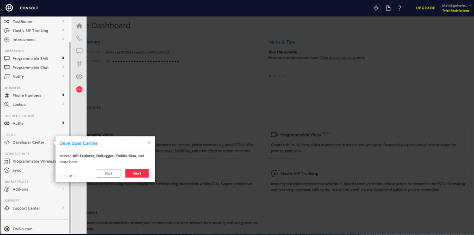The image size is (474, 235).
Task: Click the Sync circular arrows icon
Action: pos(6,170)
